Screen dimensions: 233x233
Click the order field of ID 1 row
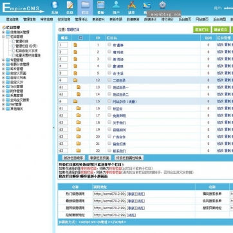[x=63, y=45]
